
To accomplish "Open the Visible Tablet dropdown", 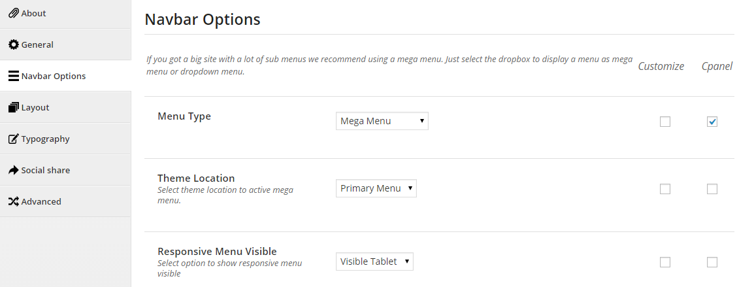I will [x=374, y=262].
